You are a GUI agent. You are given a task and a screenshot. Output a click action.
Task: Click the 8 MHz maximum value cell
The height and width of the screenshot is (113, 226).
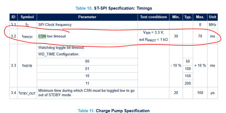[x=200, y=25]
